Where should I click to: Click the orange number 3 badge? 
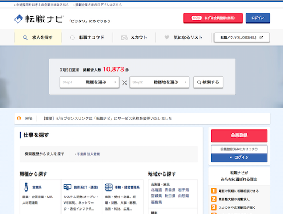pyautogui.click(x=213, y=207)
